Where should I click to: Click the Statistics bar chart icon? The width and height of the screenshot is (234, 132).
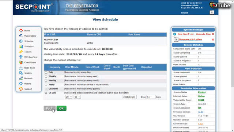[x=21, y=47]
